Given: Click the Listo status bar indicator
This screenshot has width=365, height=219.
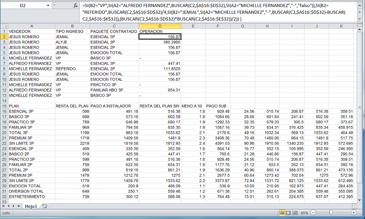Looking at the screenshot, I should [6, 213].
